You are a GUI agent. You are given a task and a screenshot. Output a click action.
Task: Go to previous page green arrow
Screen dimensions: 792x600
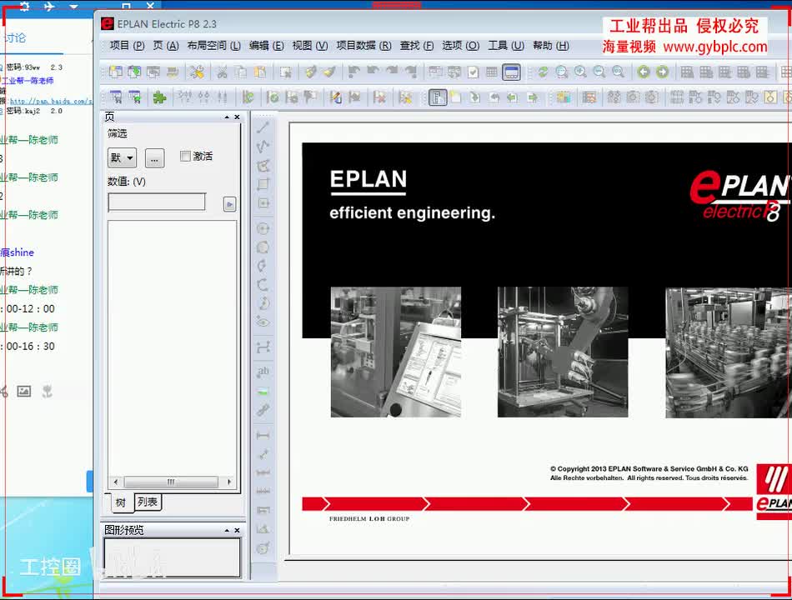(644, 72)
